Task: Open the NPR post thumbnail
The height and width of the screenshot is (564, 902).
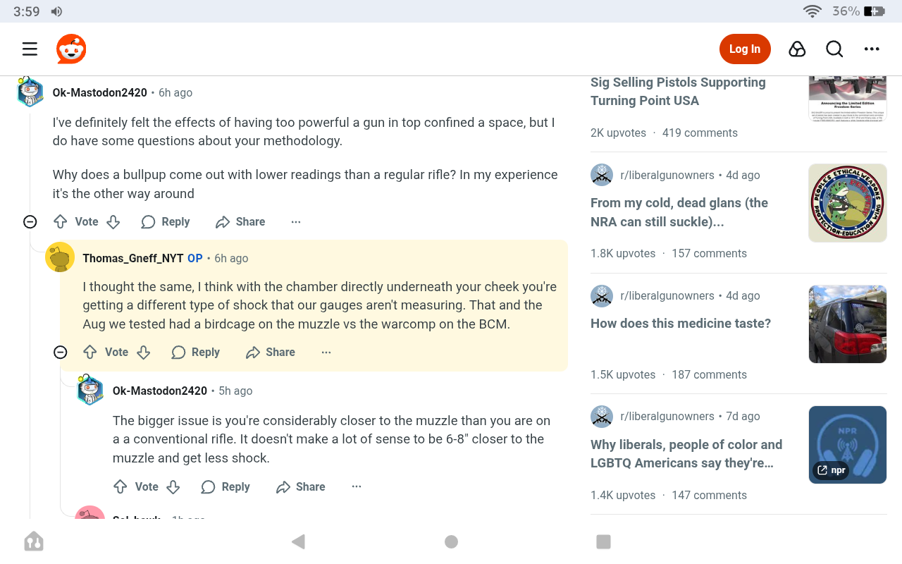Action: 847,444
